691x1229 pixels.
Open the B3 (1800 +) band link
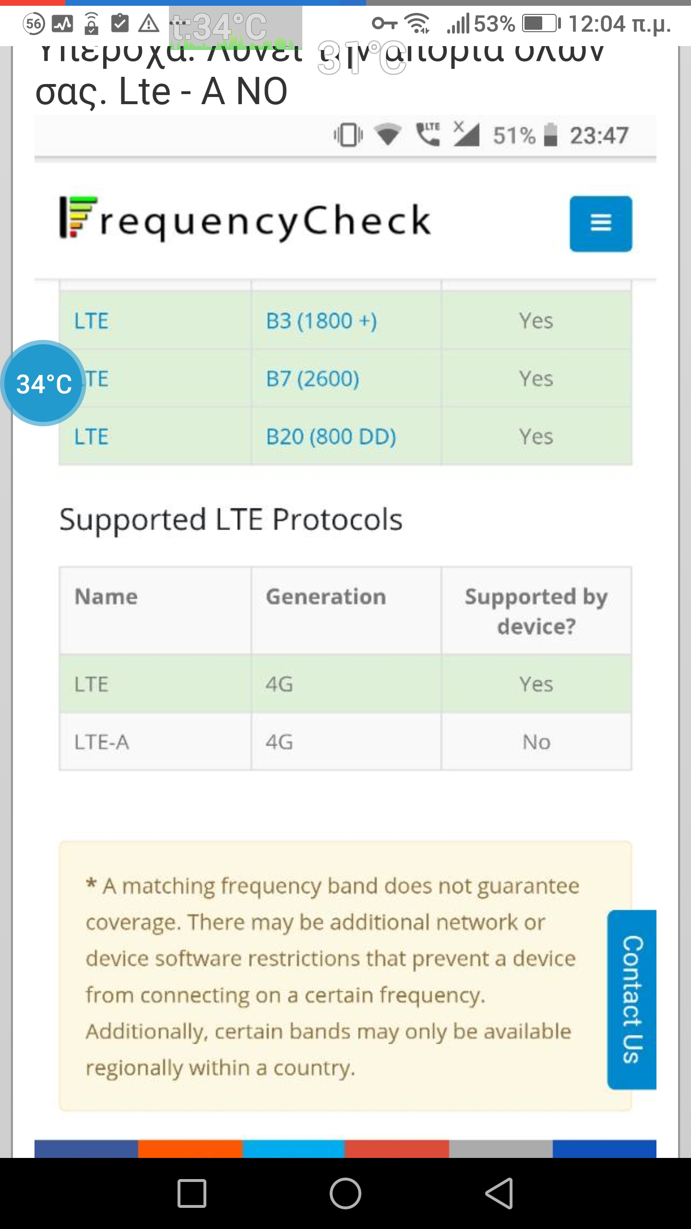pos(322,321)
